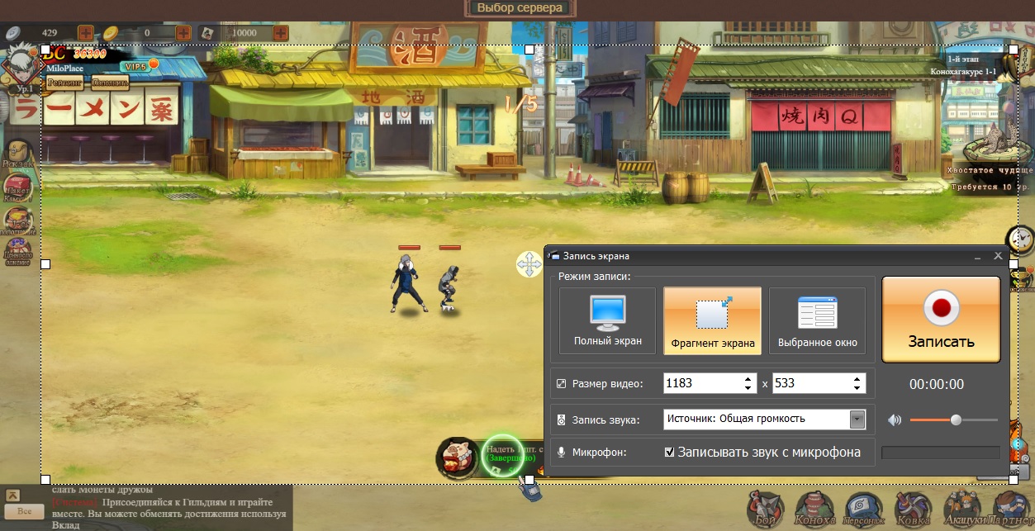Screen dimensions: 1035x531
Task: Open the Ценное влияние icon
Action: coord(18,251)
